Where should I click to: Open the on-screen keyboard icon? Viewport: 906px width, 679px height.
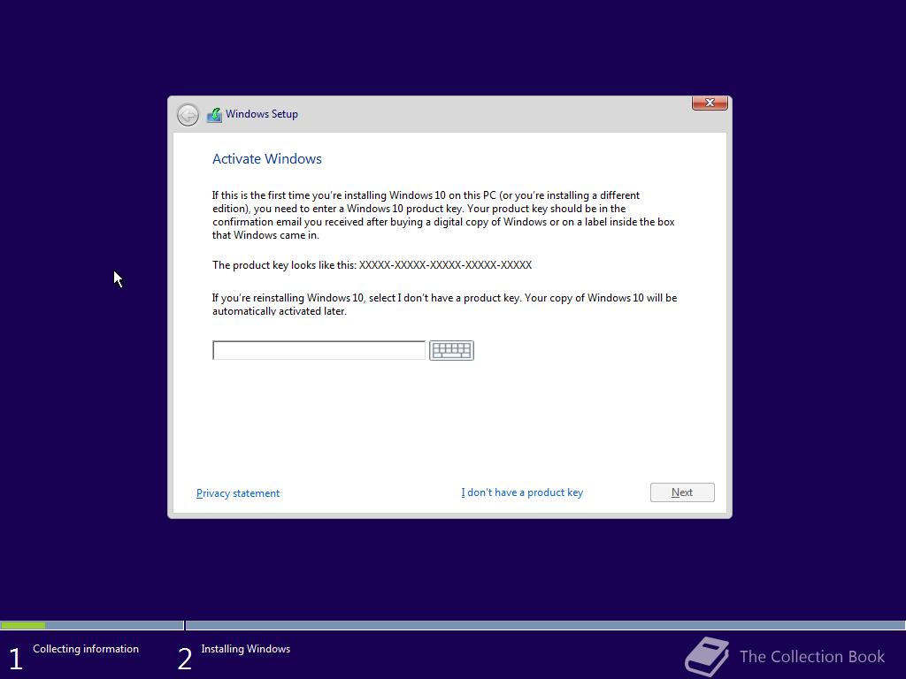point(451,350)
